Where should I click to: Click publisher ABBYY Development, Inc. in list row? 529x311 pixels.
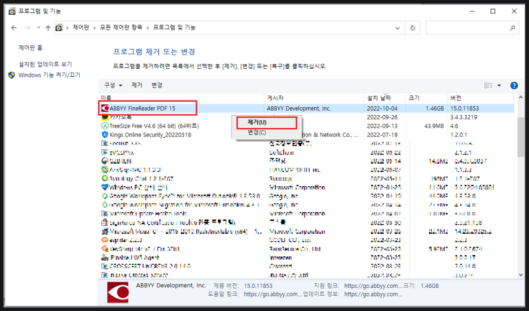point(299,108)
